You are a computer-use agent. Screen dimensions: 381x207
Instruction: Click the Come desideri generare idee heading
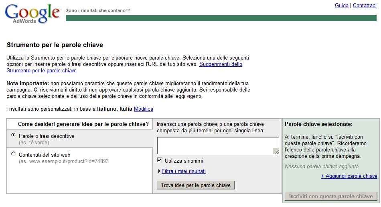(83, 124)
